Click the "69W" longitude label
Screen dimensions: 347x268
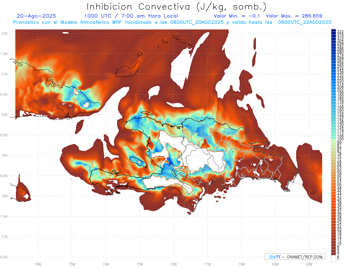275,264
